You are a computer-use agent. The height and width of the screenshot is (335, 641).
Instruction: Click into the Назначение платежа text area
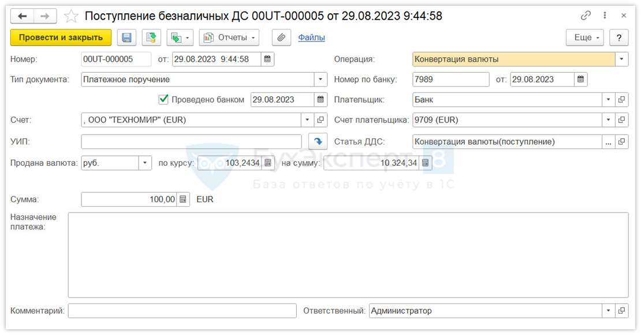click(348, 255)
